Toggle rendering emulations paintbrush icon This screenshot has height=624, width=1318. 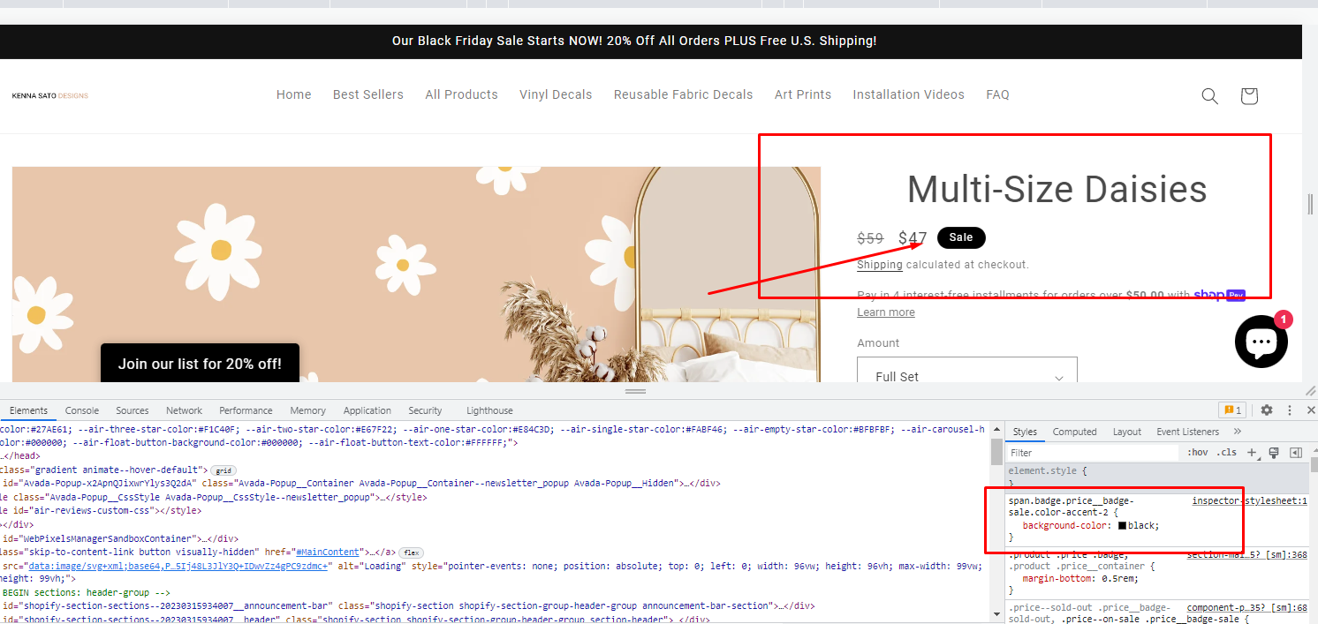pos(1274,453)
